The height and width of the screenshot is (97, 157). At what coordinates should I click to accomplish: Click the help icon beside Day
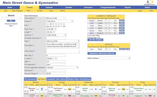pos(29,25)
